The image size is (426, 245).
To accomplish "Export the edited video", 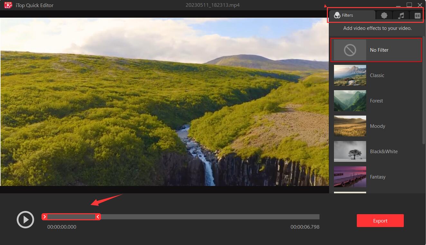I will (380, 221).
